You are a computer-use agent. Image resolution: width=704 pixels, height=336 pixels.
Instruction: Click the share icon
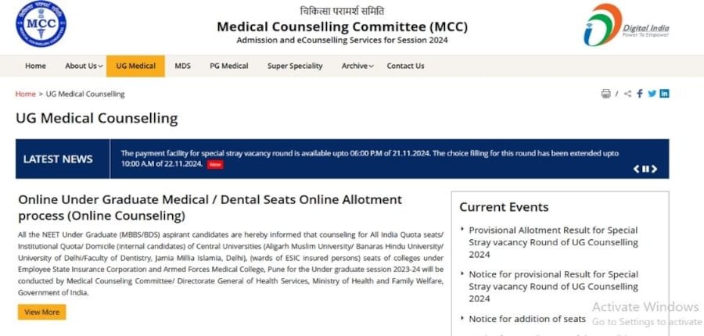point(627,94)
